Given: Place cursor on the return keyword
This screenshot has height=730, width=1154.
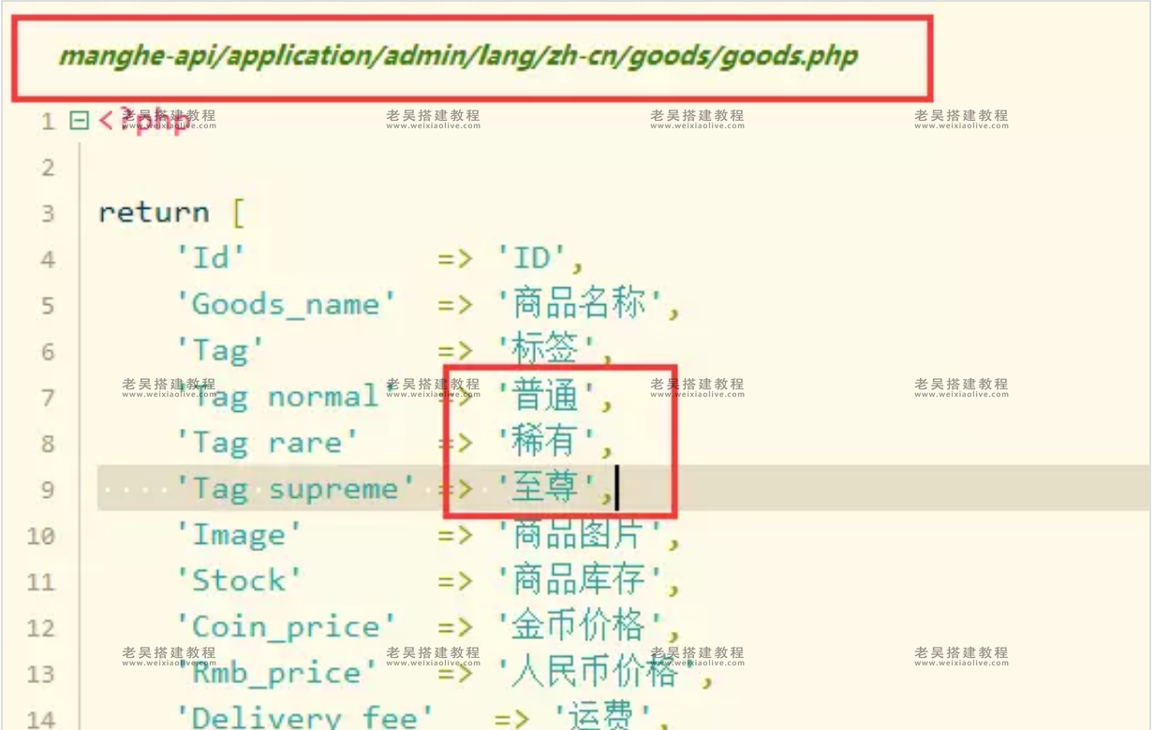Looking at the screenshot, I should pyautogui.click(x=154, y=212).
